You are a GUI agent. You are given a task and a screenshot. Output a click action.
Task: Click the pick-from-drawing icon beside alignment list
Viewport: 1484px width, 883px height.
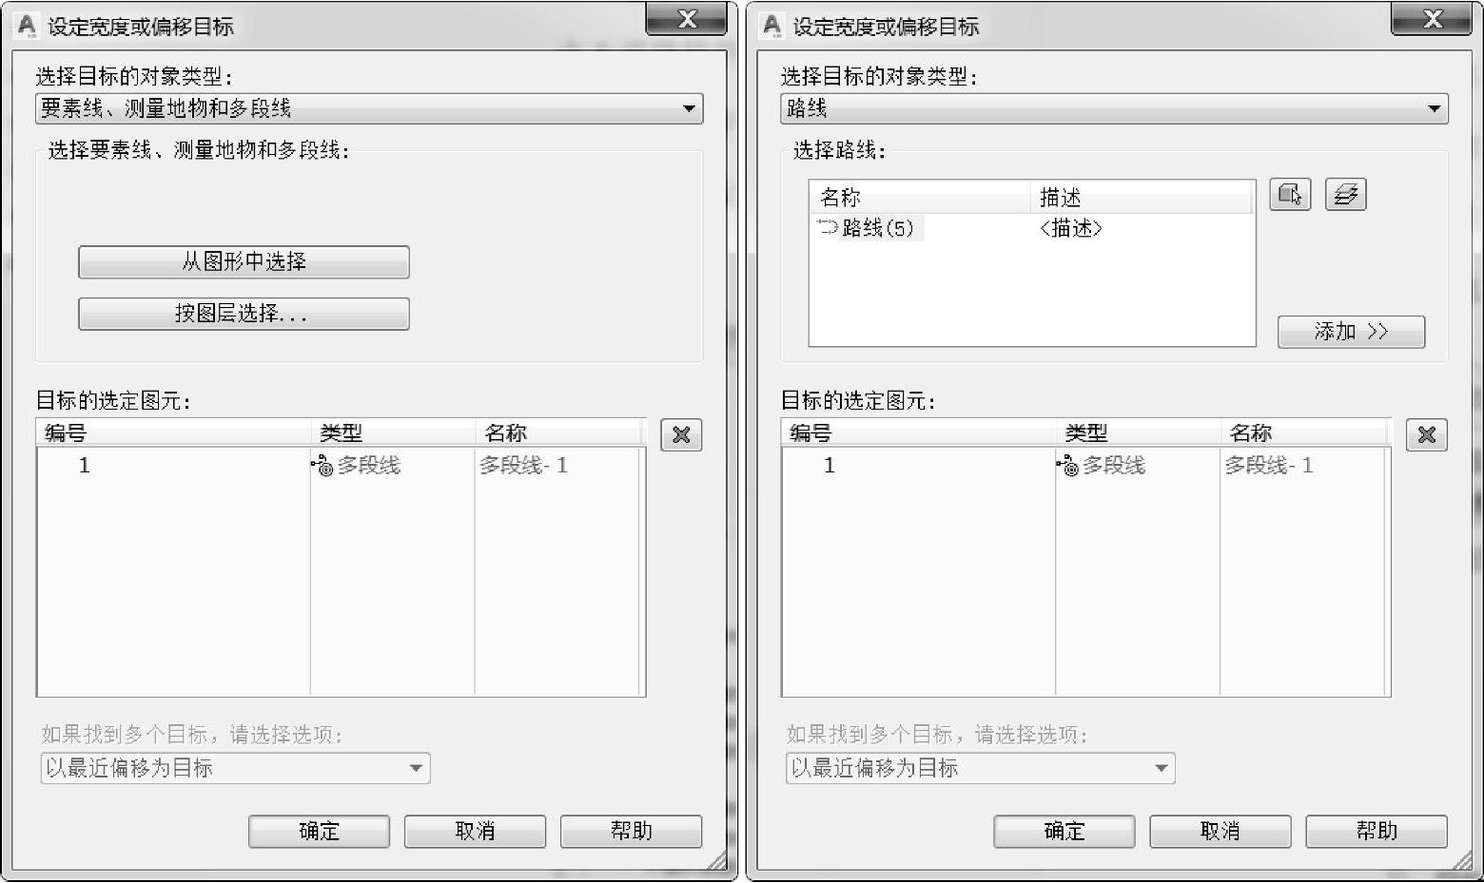pos(1290,195)
